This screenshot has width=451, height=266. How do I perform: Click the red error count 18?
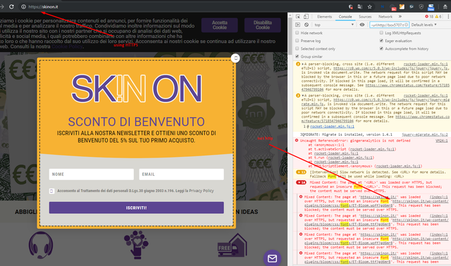(x=429, y=17)
